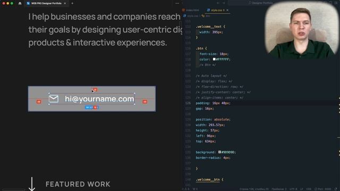
Task: Open the Figma three-dots overflow menu
Action: [177, 4]
